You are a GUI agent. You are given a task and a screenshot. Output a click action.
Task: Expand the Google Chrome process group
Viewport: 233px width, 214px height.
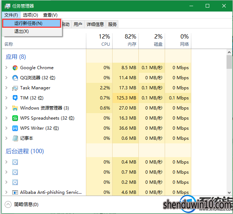click(x=6, y=68)
